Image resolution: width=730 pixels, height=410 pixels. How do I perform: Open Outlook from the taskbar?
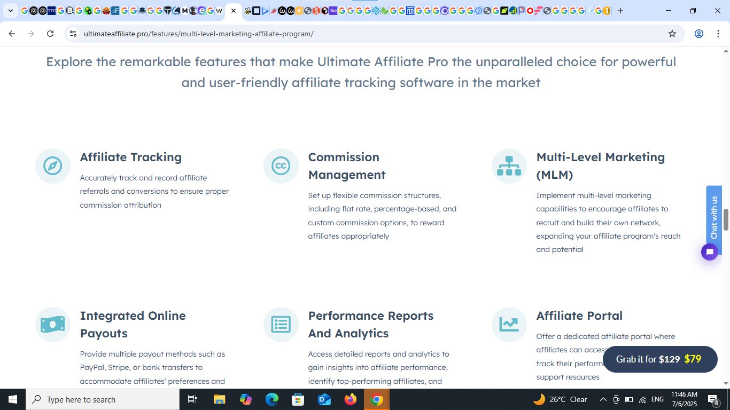pos(324,399)
